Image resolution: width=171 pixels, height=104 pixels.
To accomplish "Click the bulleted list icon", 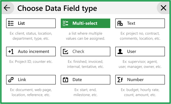I will click(11, 23).
